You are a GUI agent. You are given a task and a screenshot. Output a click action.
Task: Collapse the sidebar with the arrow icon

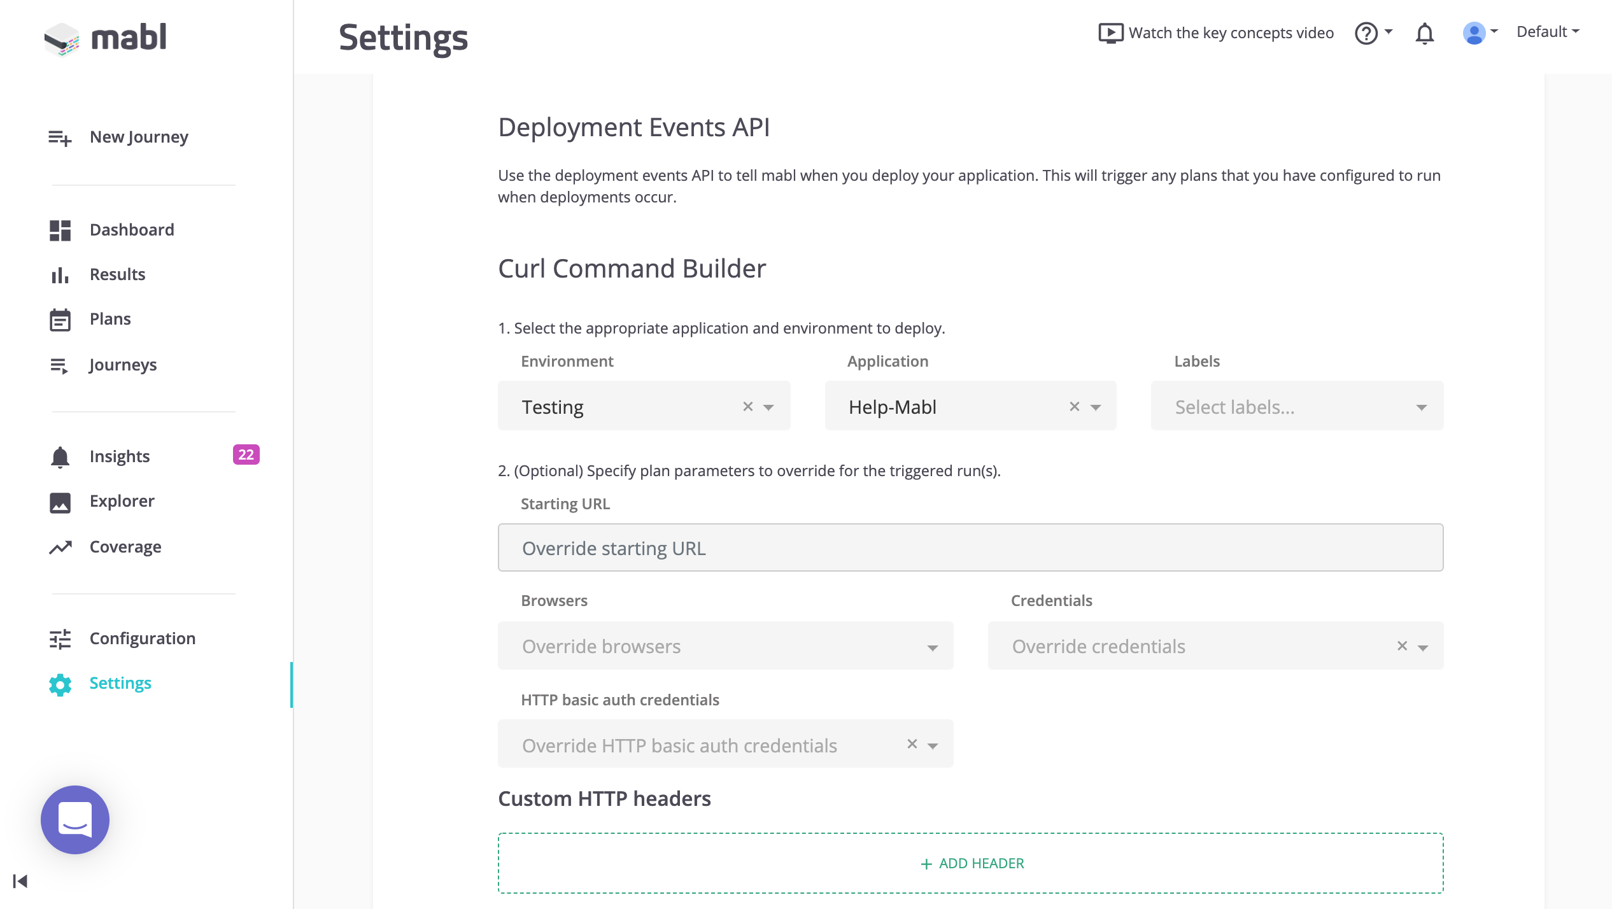20,881
